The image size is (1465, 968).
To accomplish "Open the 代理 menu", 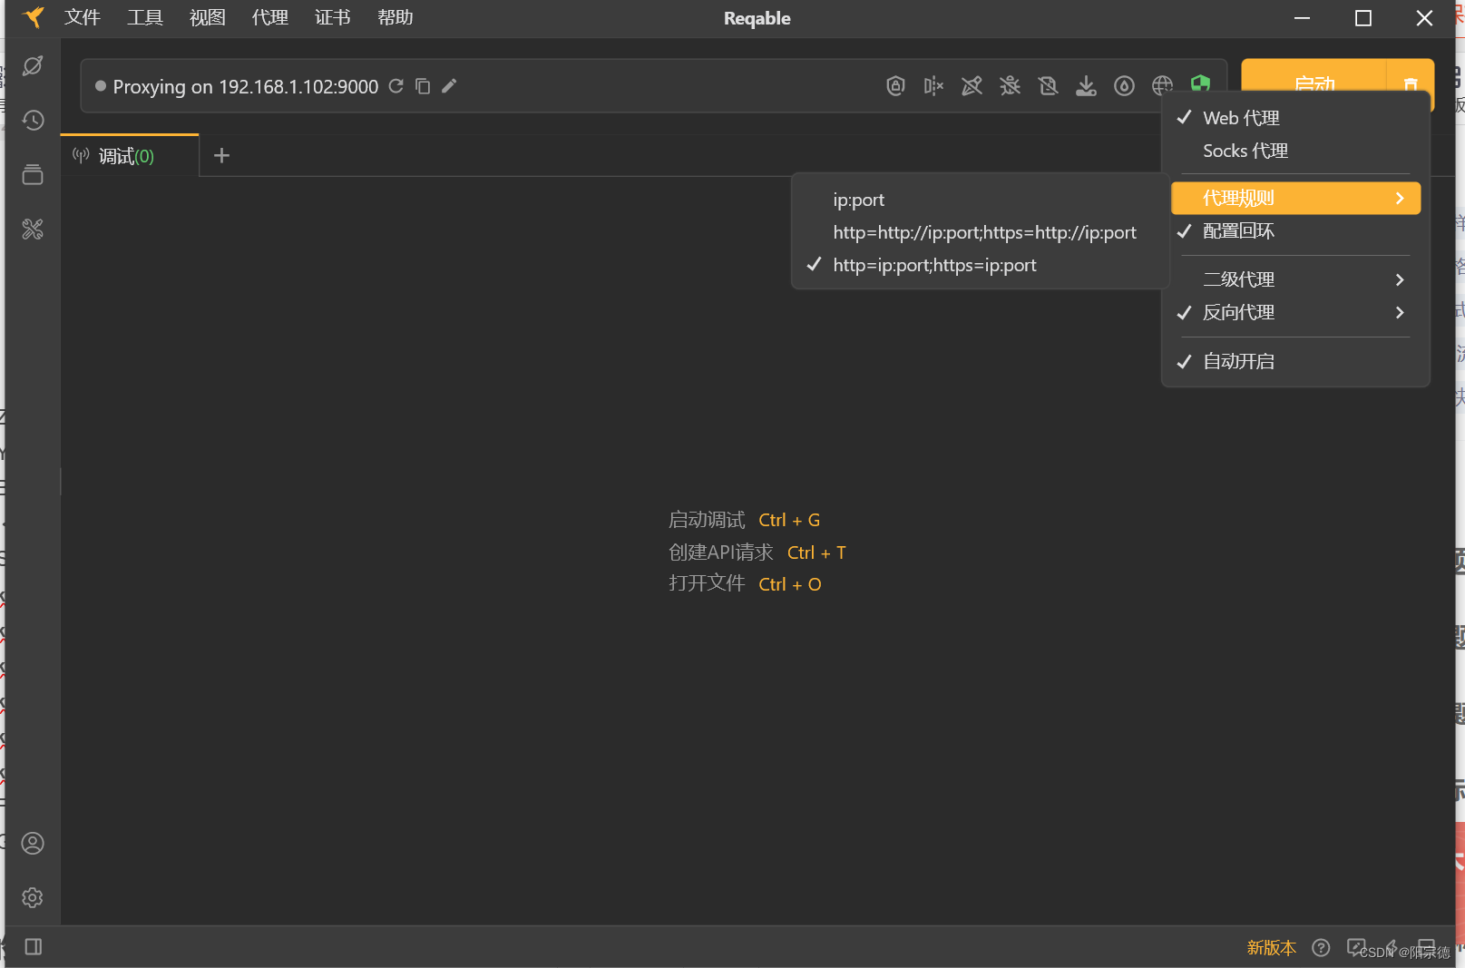I will coord(270,17).
